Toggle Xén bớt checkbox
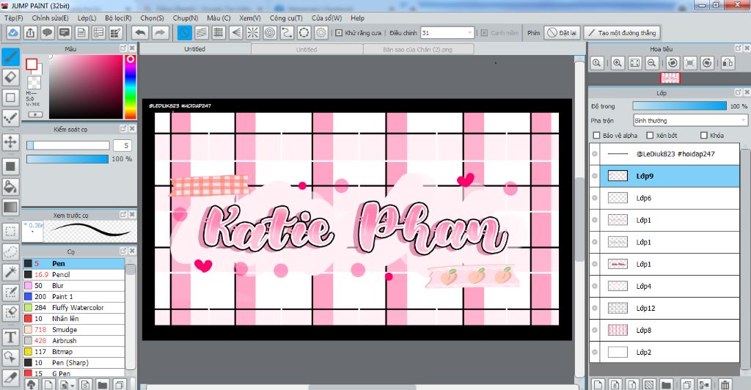 click(650, 136)
